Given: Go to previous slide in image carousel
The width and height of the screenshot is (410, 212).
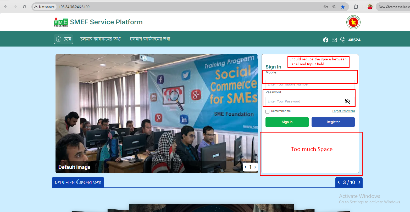Looking at the screenshot, I should click(x=246, y=167).
